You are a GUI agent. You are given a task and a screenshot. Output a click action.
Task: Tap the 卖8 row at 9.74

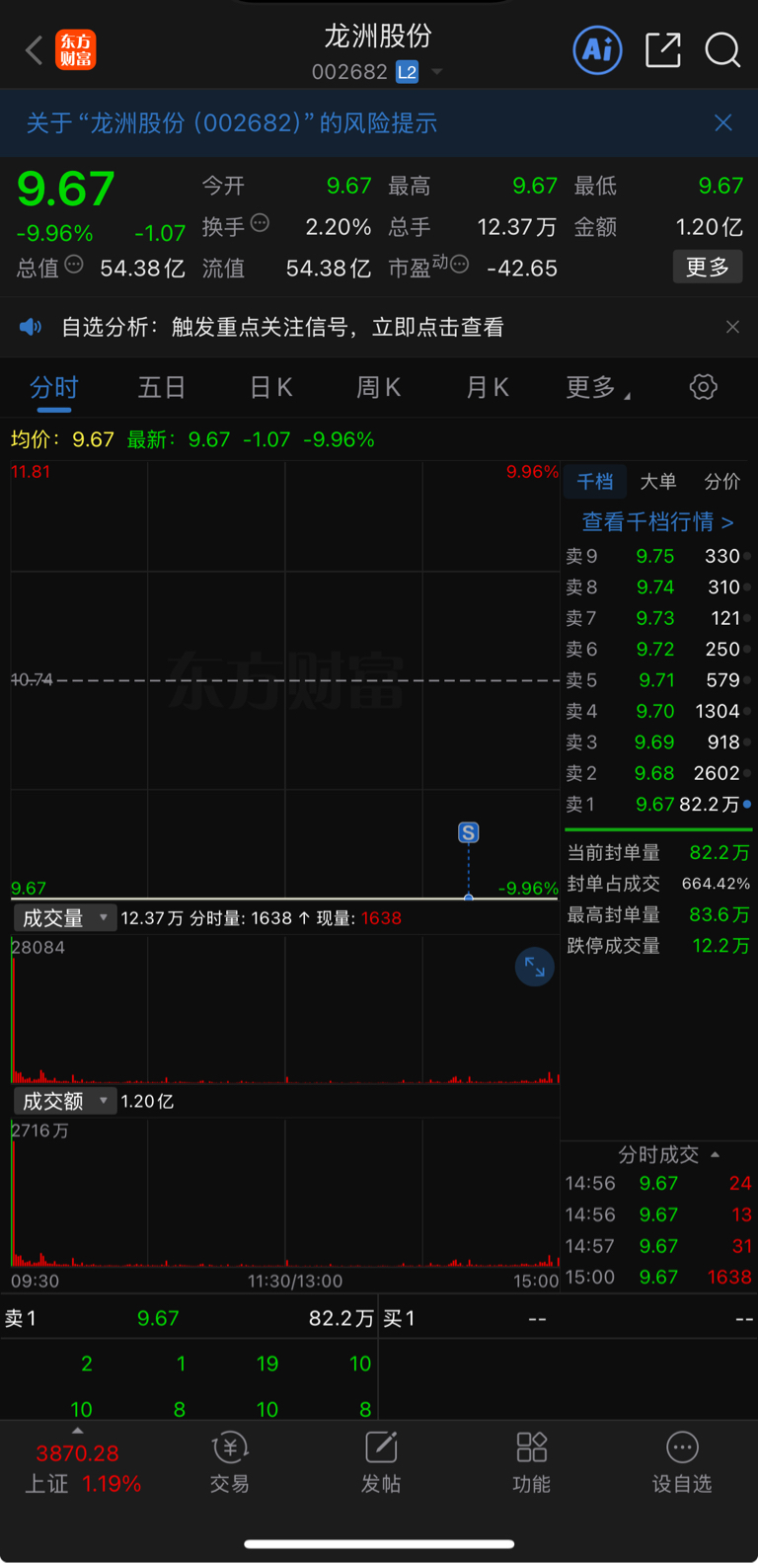click(x=658, y=586)
